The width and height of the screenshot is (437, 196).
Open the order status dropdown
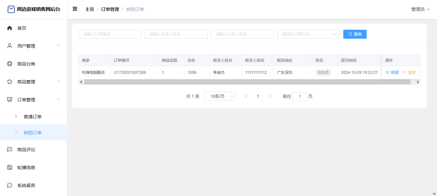point(308,34)
